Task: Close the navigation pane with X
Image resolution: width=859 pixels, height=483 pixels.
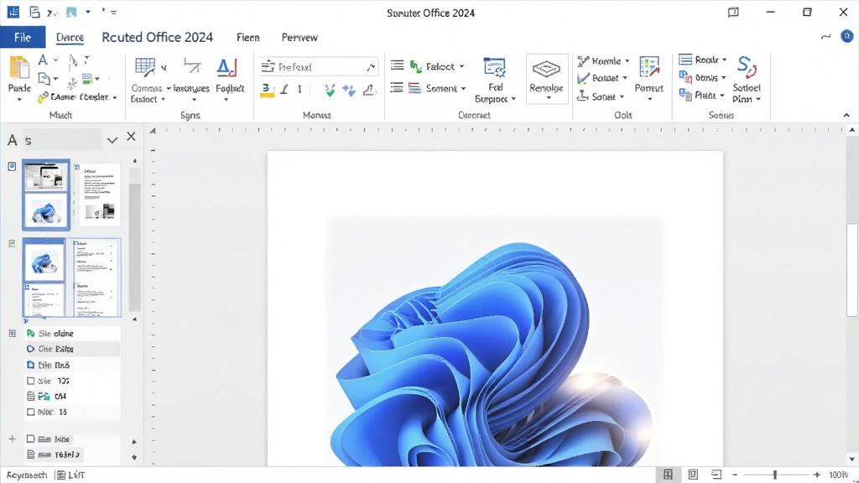Action: pyautogui.click(x=131, y=137)
